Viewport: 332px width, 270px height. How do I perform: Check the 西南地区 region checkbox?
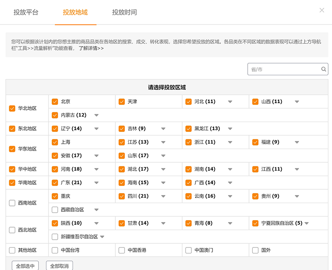[12, 203]
